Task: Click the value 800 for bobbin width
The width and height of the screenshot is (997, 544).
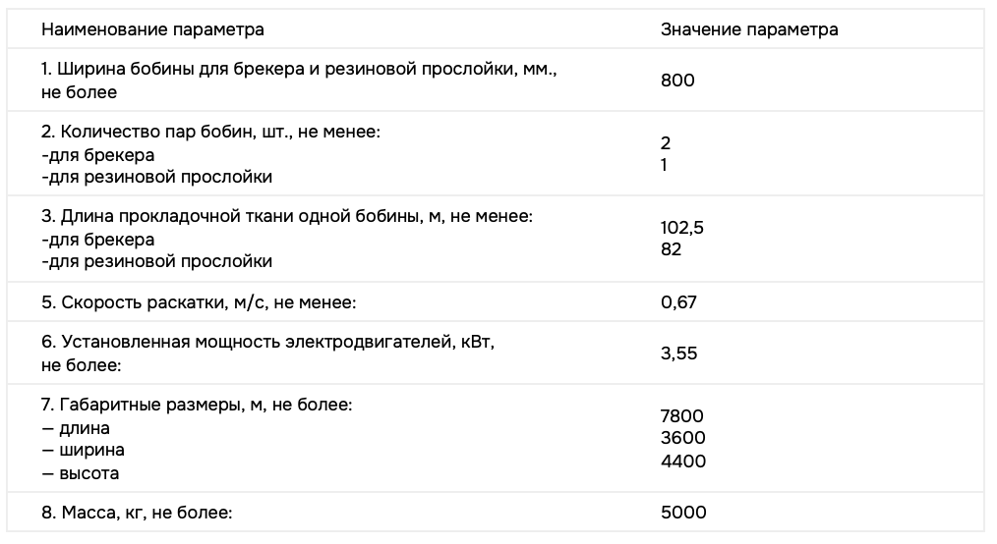Action: tap(677, 81)
